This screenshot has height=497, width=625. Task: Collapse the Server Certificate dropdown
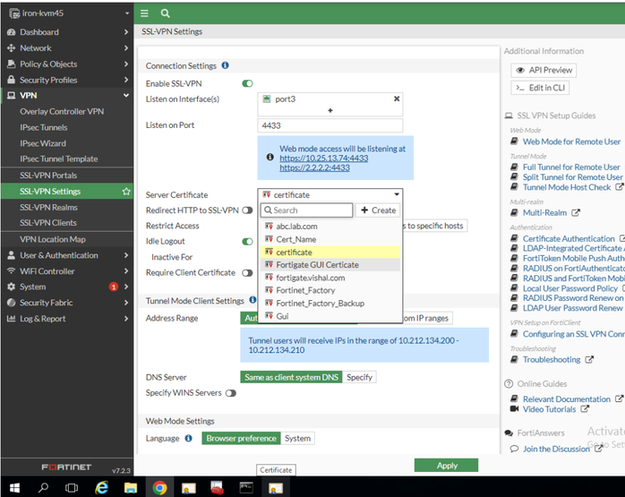pos(396,194)
